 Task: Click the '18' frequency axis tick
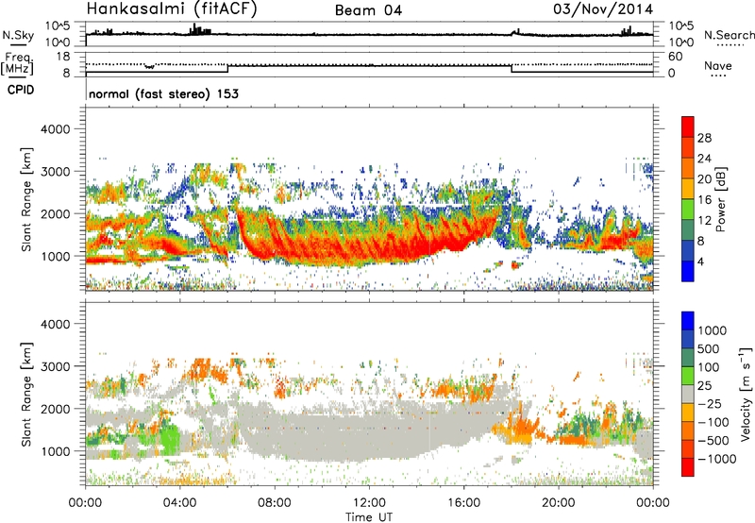pos(63,56)
